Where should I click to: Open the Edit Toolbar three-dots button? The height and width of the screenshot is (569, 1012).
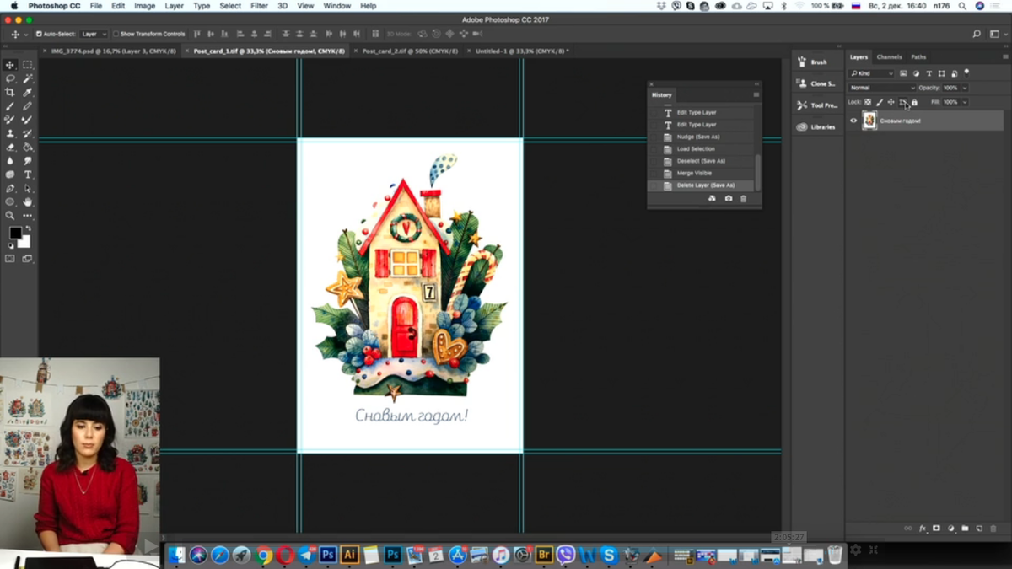click(x=28, y=216)
